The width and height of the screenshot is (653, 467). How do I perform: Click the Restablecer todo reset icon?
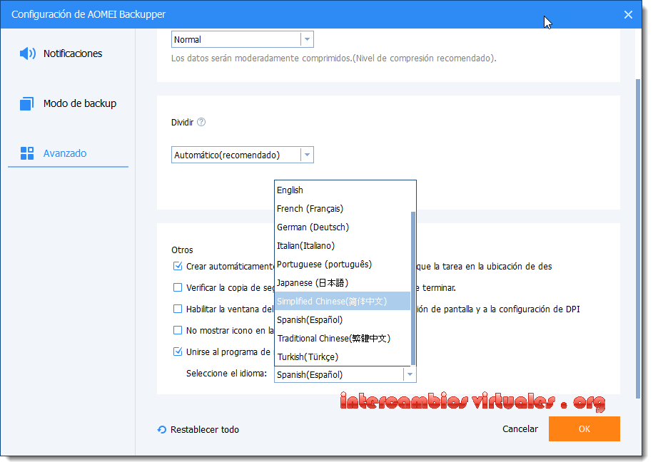click(x=161, y=429)
